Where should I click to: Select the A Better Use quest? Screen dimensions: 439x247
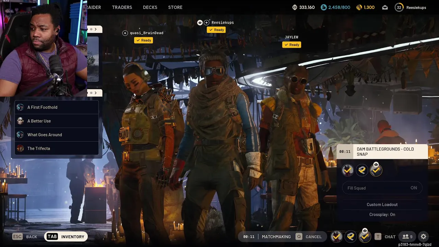tap(57, 121)
